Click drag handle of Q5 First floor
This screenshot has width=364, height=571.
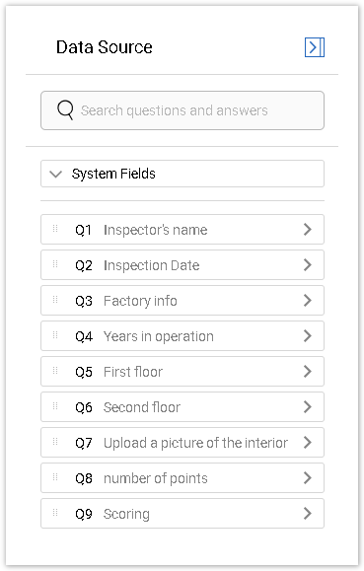click(x=55, y=371)
